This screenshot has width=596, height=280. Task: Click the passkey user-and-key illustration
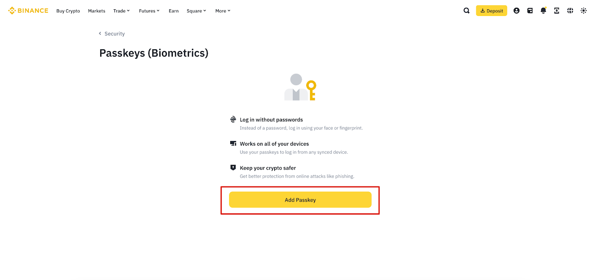coord(300,87)
